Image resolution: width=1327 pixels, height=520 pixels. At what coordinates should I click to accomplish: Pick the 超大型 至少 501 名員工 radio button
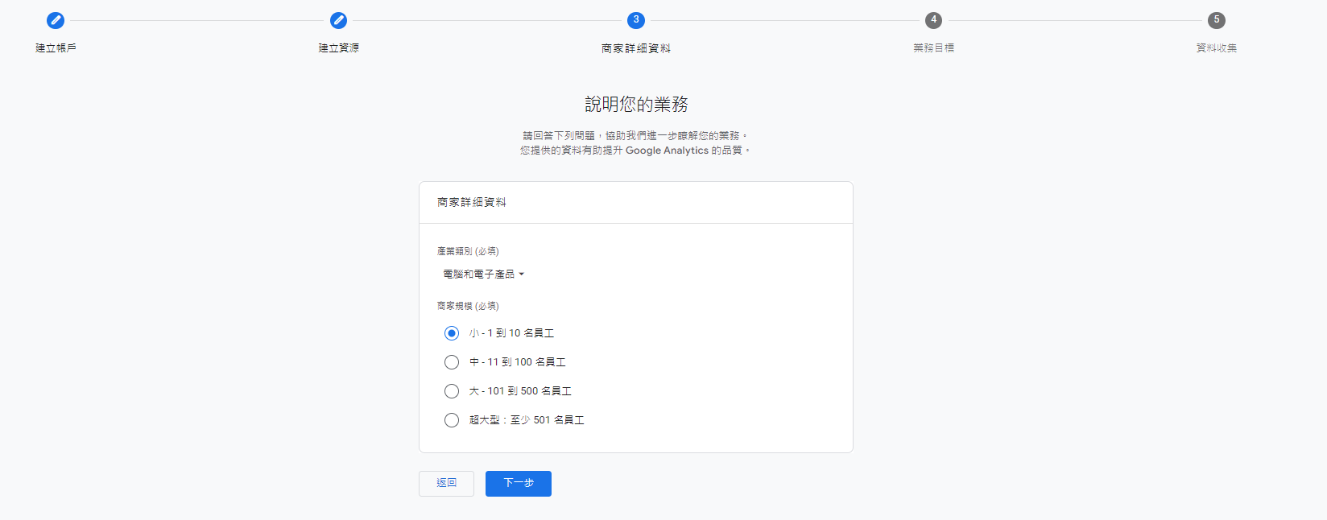452,420
